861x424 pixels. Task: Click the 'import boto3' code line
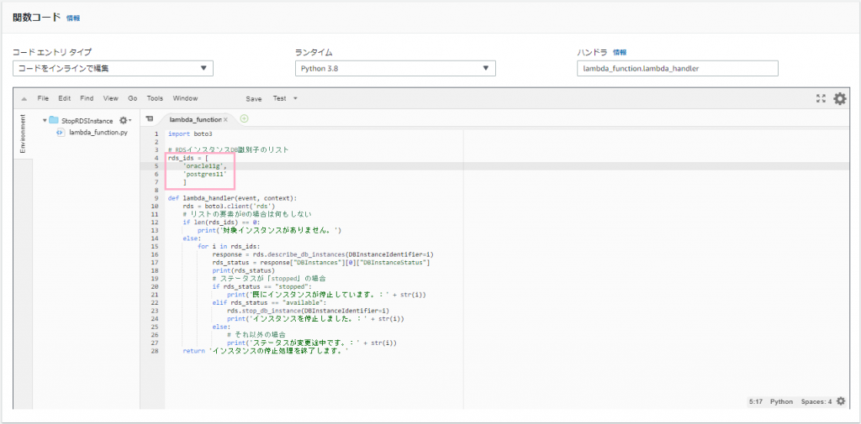point(190,133)
